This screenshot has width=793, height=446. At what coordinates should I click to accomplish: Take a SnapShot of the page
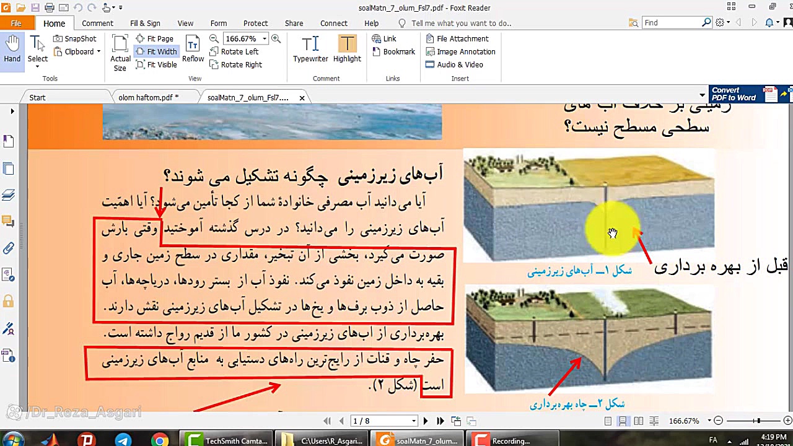[x=75, y=38]
